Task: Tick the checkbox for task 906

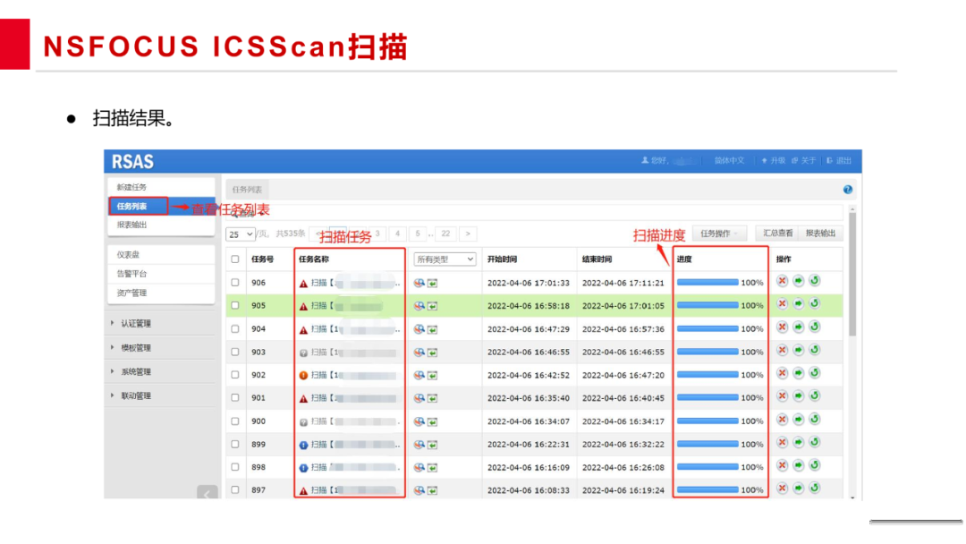Action: coord(234,283)
